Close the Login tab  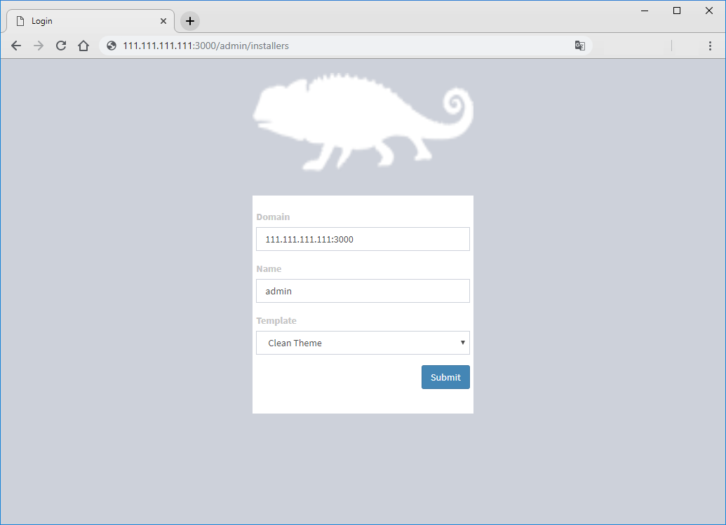[163, 20]
